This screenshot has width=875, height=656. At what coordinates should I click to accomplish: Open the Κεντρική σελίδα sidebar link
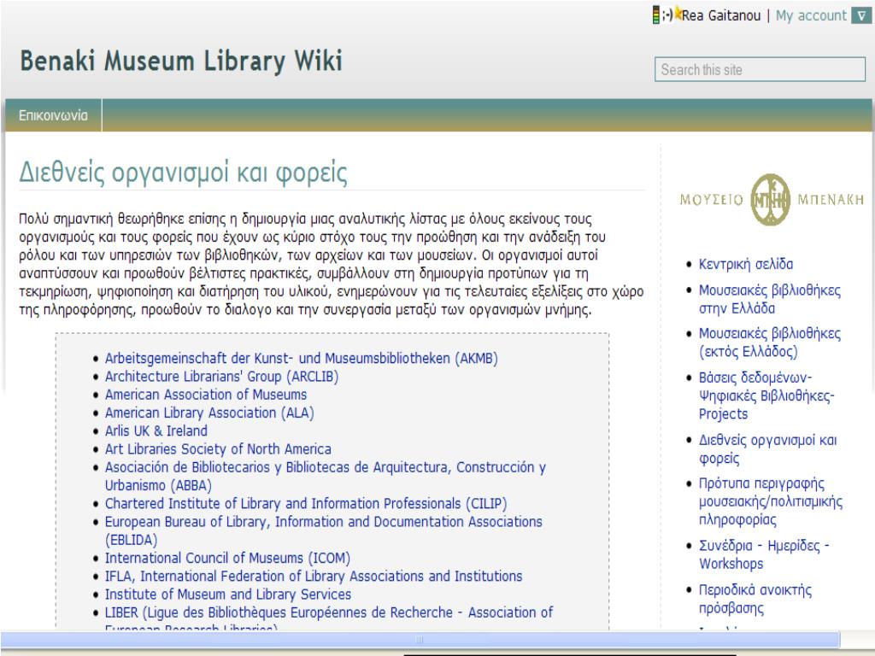coord(745,264)
